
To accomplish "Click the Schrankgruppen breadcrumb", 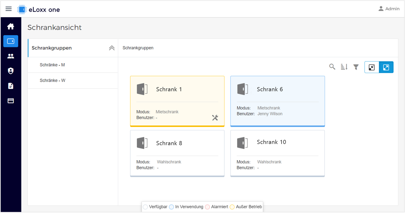I will point(138,48).
